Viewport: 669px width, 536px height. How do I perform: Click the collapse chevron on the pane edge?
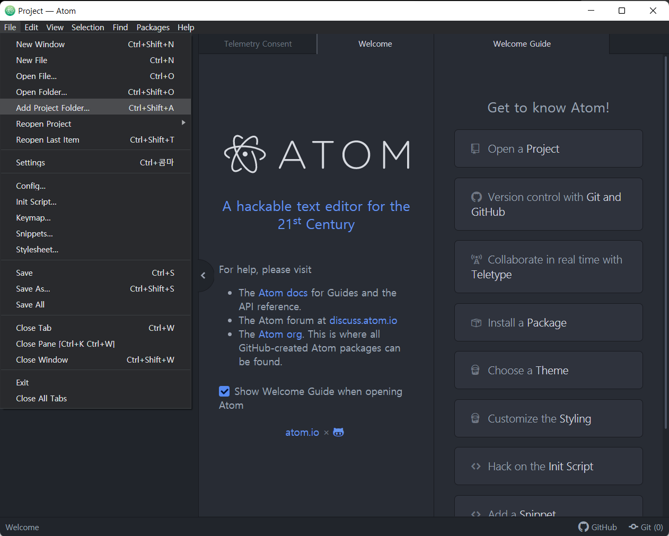[x=203, y=275]
